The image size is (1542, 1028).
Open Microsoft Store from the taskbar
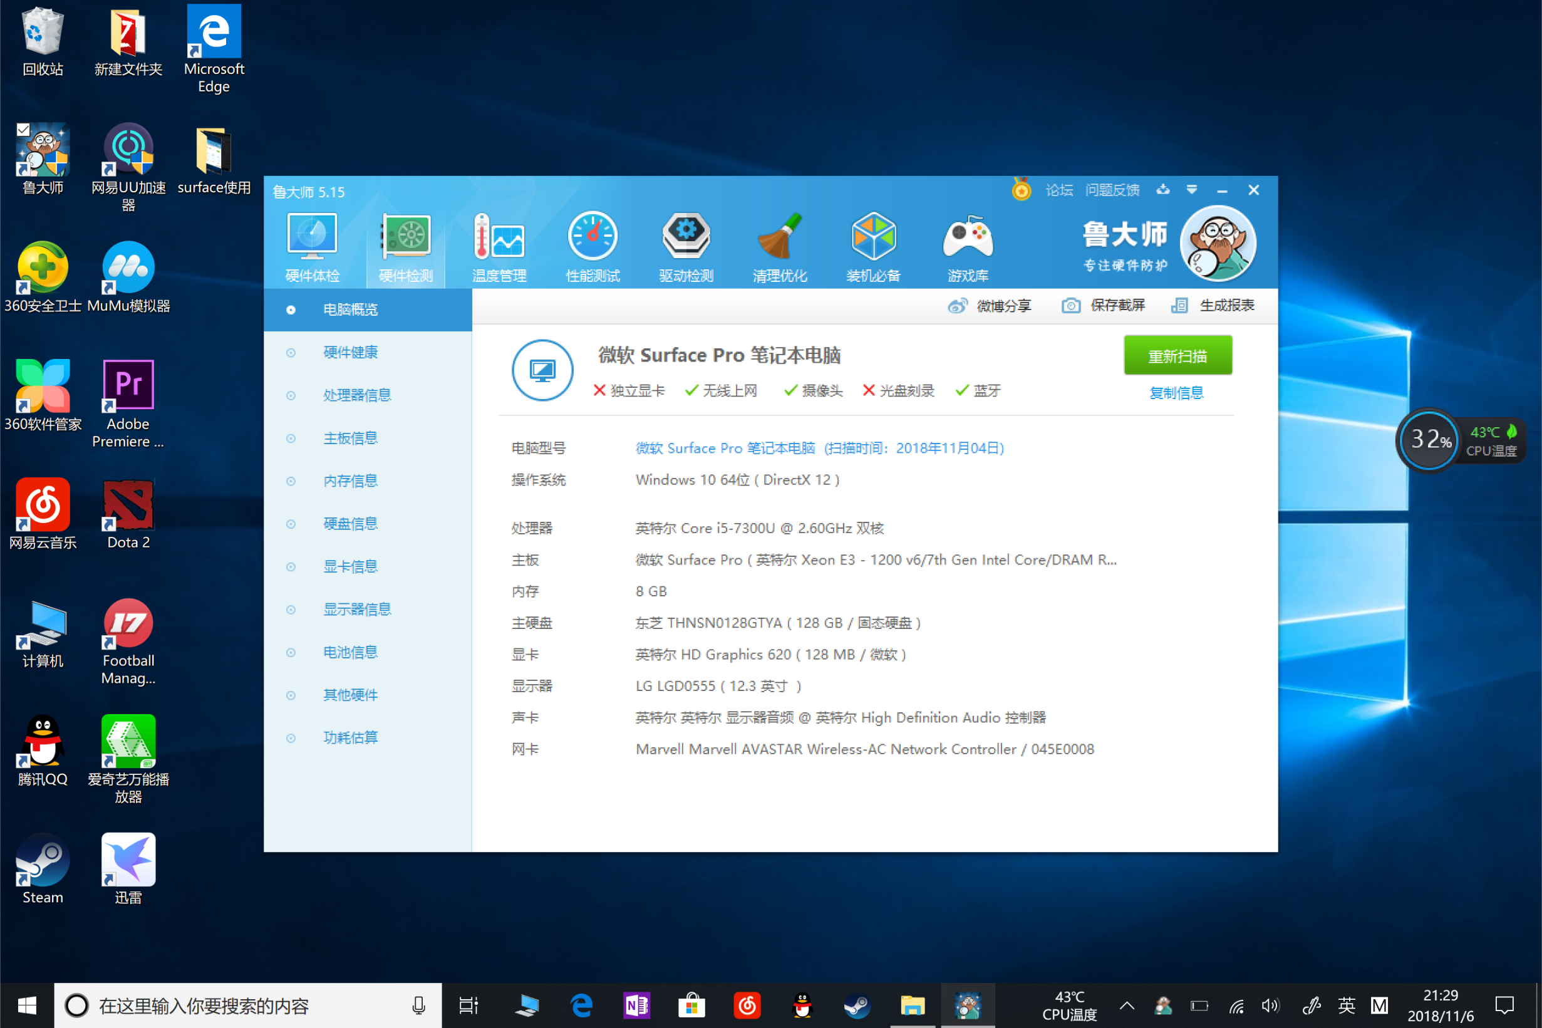click(691, 1005)
